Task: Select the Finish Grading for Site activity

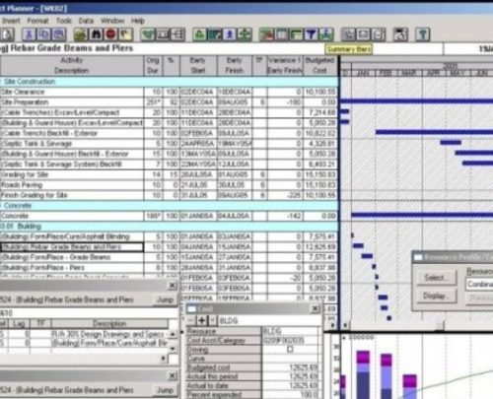Action: [170, 195]
